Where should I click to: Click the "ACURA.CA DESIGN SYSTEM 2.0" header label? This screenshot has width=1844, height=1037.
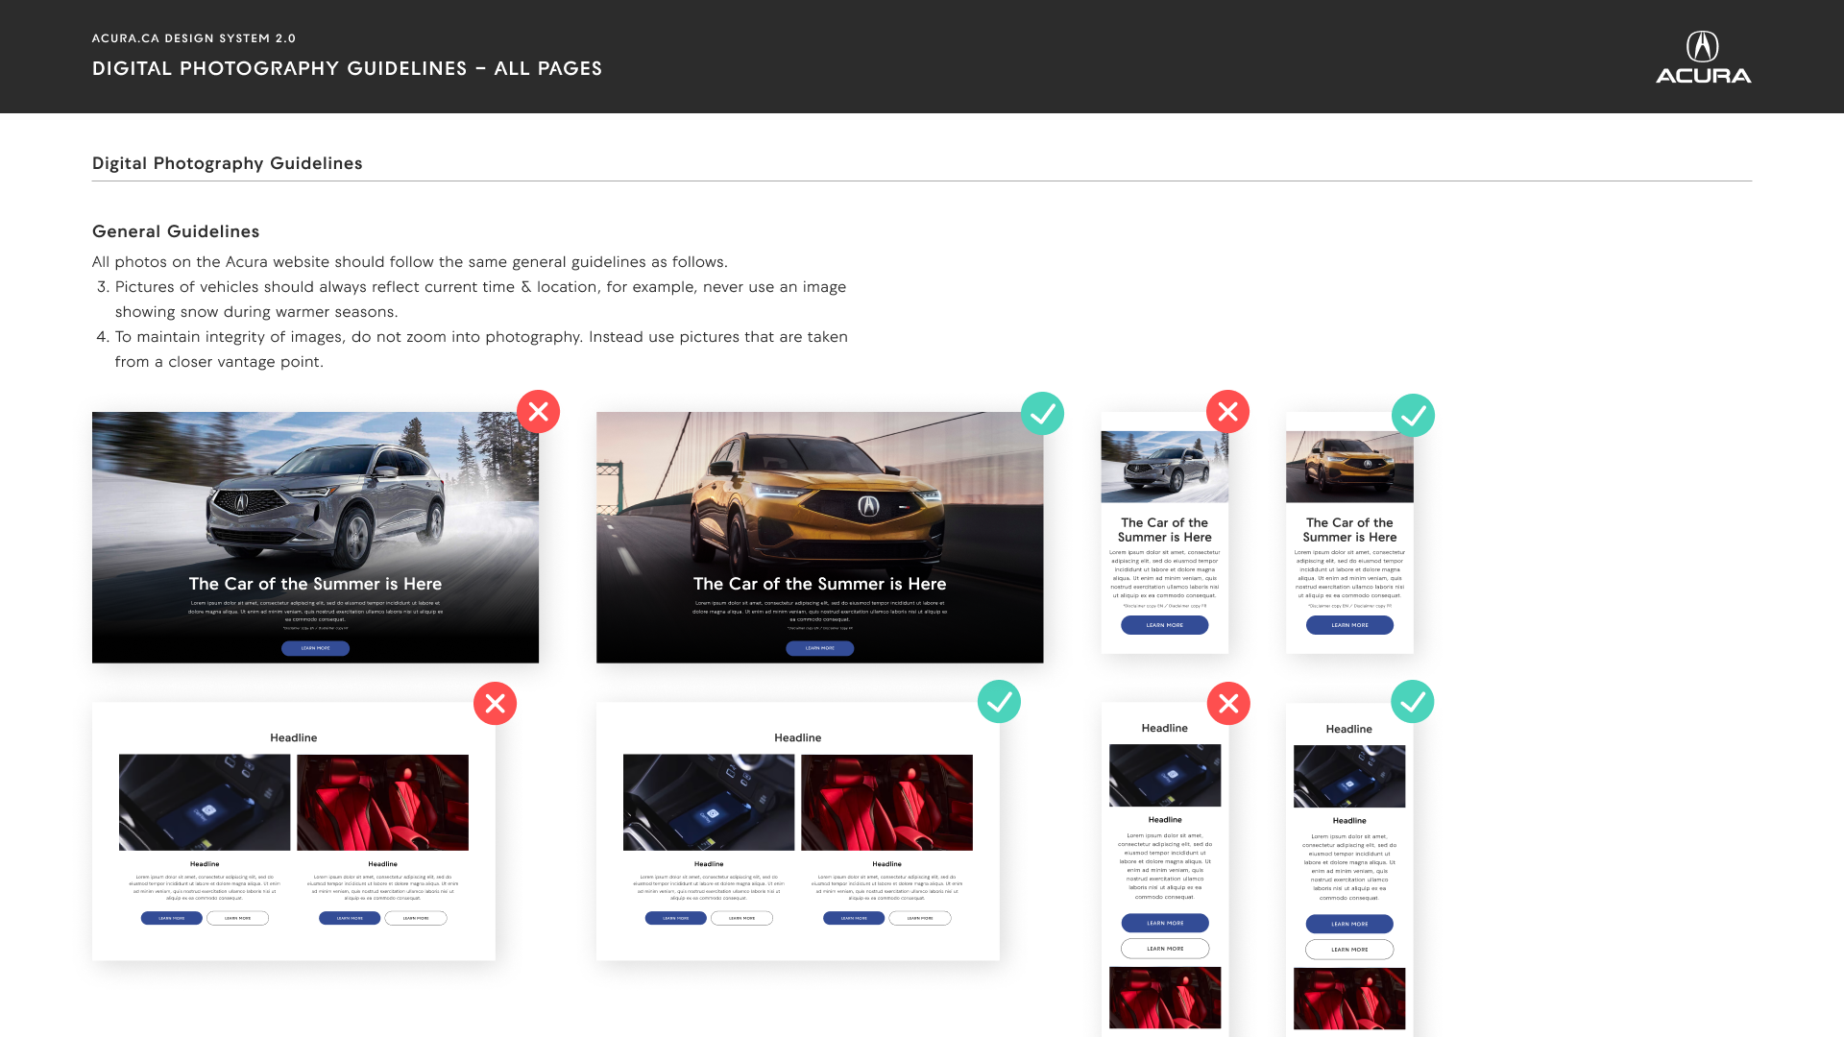pos(194,38)
